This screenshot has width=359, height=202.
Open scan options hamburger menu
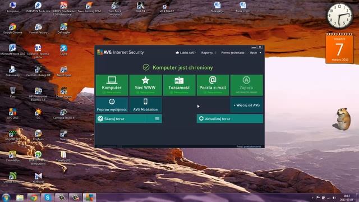[x=157, y=118]
